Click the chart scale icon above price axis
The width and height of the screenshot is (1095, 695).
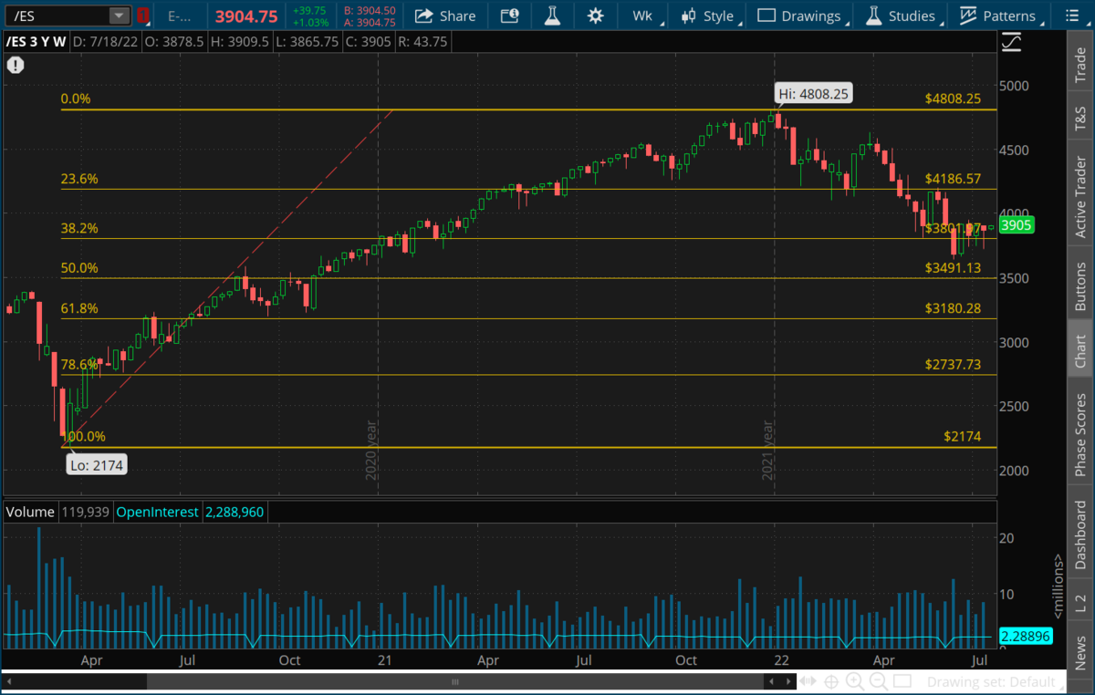[1011, 42]
